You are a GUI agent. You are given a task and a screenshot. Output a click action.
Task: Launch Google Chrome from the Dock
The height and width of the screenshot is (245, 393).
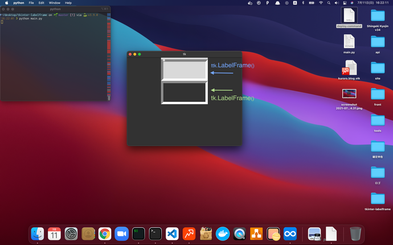pyautogui.click(x=105, y=234)
